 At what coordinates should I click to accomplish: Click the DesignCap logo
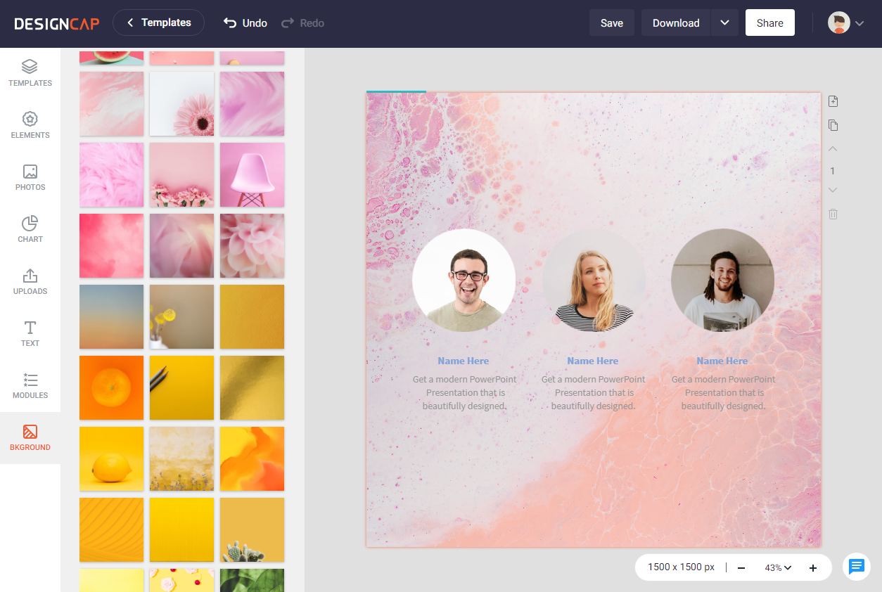tap(57, 23)
